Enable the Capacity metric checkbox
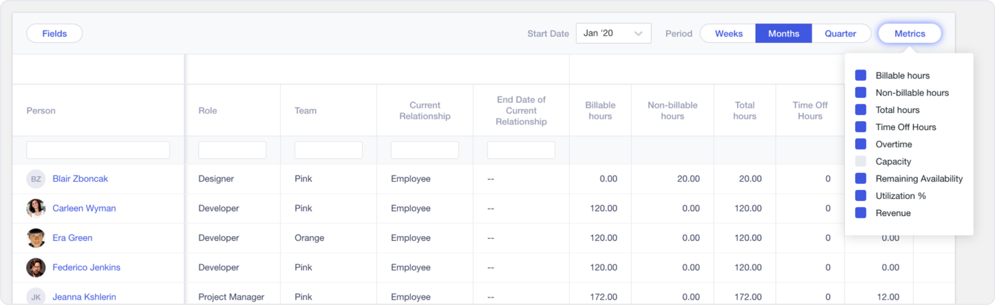The image size is (995, 305). pos(861,162)
